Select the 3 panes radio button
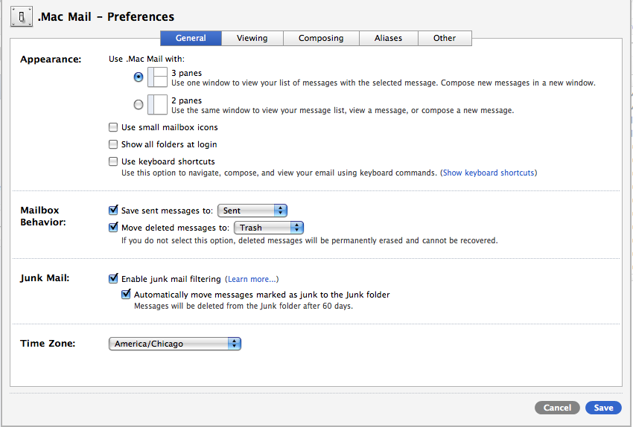The image size is (633, 427). point(139,77)
